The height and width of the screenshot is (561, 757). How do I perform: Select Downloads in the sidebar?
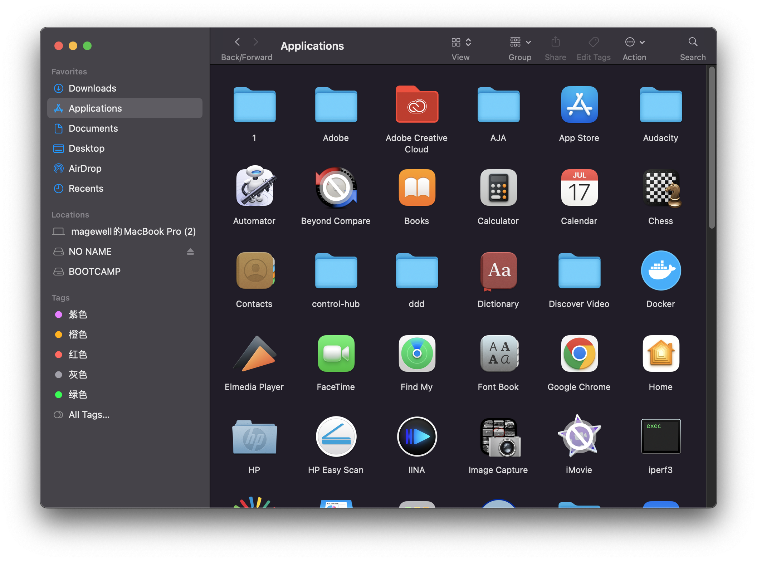92,88
